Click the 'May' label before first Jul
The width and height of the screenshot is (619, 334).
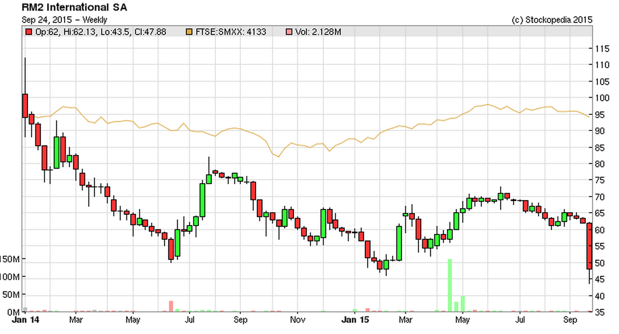(x=133, y=320)
